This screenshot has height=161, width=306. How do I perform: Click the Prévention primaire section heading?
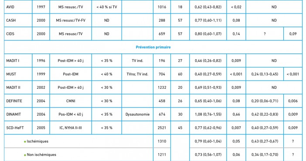pyautogui.click(x=153, y=47)
